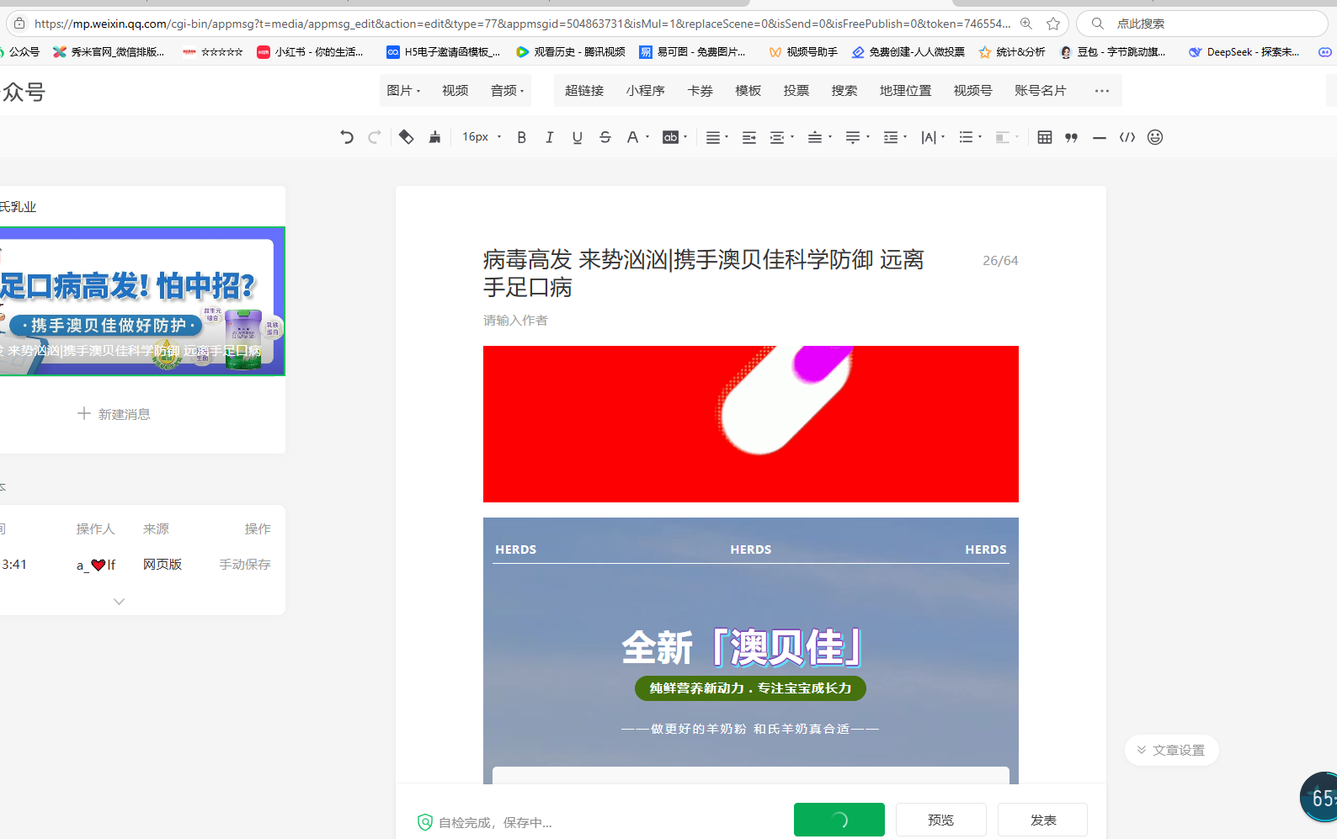Insert a 投票 poll
1337x839 pixels.
(796, 91)
